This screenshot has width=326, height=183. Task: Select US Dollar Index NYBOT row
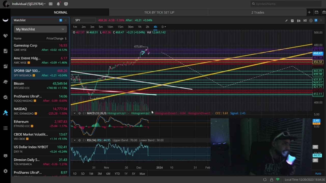(40, 149)
